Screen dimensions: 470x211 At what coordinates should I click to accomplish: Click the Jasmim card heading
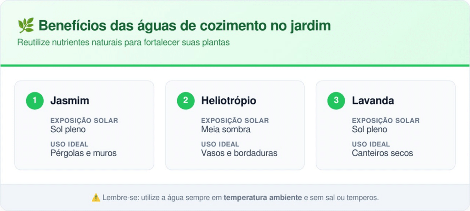point(70,101)
